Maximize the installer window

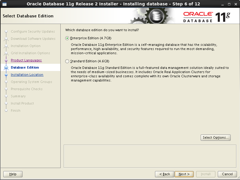pyautogui.click(x=229, y=4)
